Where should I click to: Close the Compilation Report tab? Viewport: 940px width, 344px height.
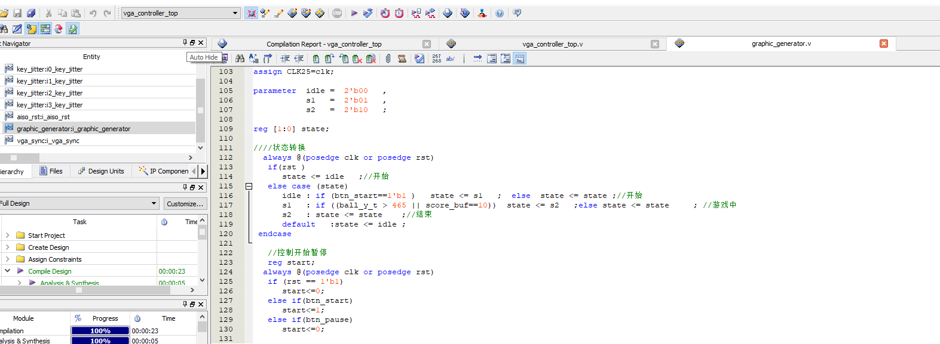(427, 44)
